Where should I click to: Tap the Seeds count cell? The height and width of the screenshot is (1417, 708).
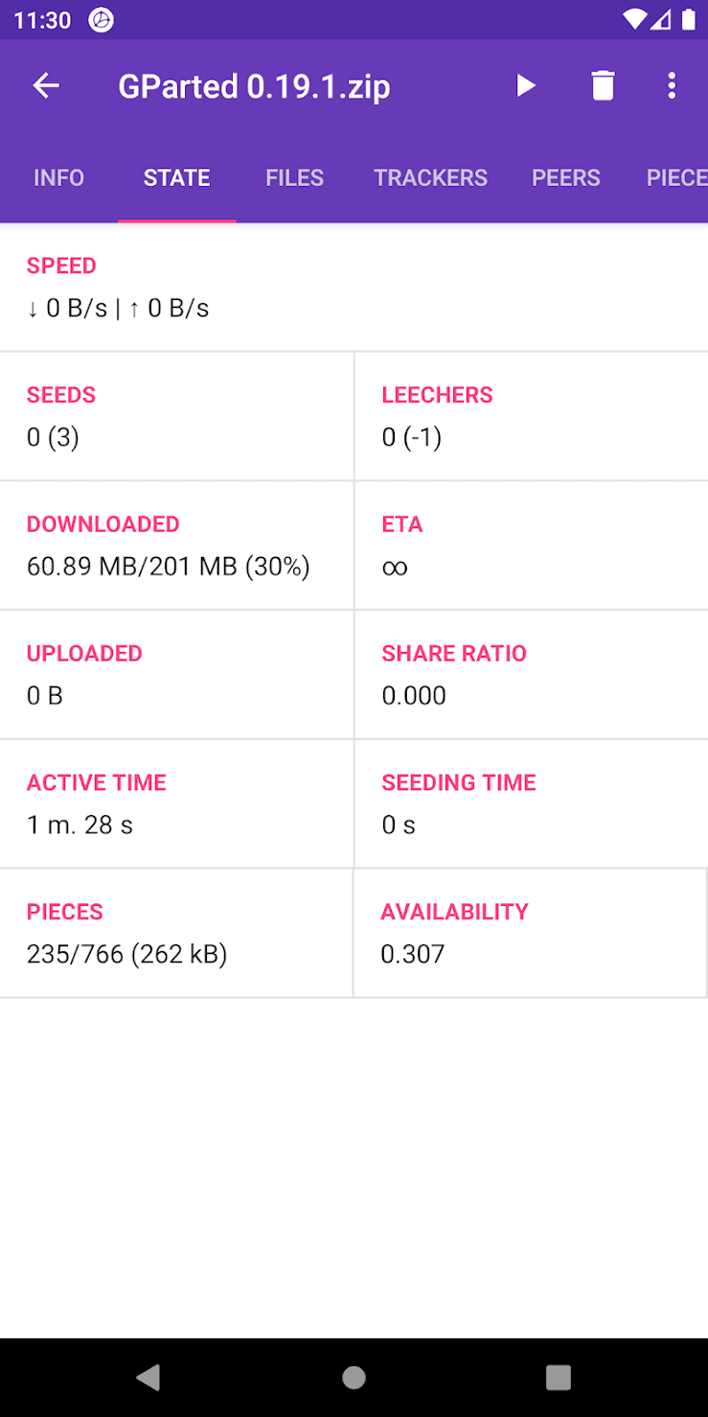coord(176,416)
